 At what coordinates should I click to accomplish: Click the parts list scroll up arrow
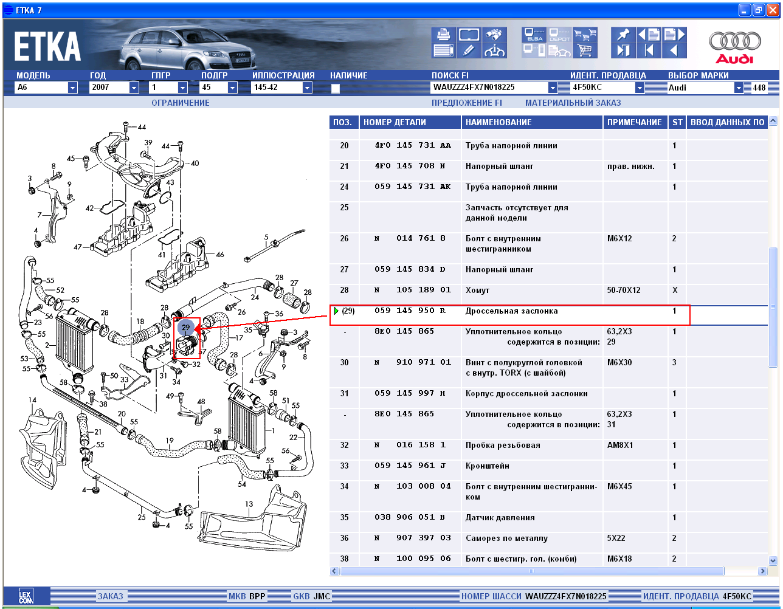pyautogui.click(x=773, y=121)
